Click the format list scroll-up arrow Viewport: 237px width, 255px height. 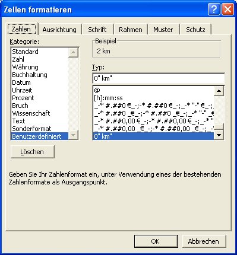[219, 91]
